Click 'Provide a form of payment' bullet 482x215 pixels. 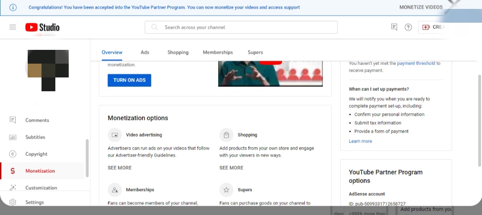click(382, 131)
